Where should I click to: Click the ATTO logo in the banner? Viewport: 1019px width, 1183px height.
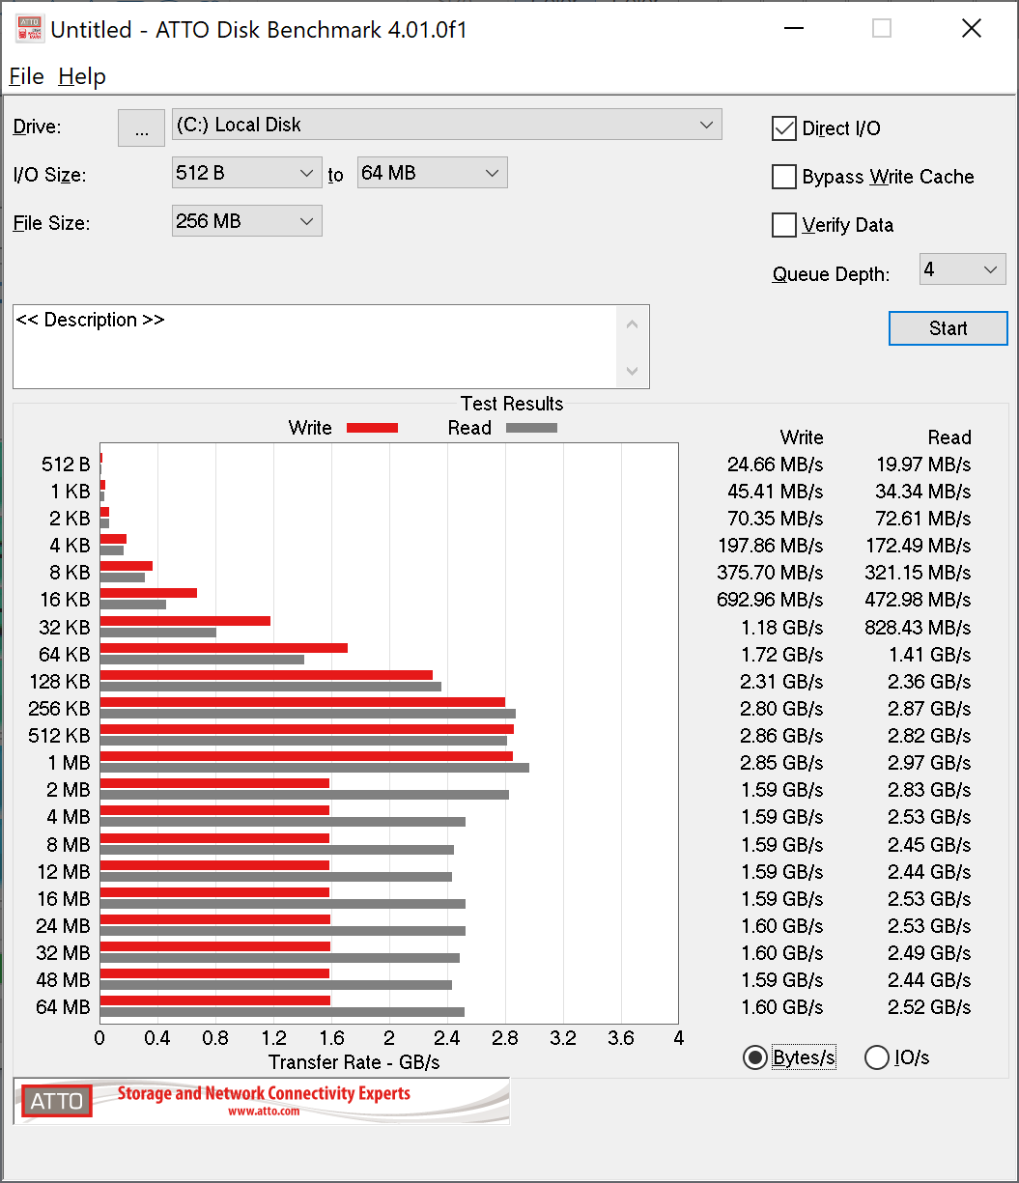tap(58, 1101)
